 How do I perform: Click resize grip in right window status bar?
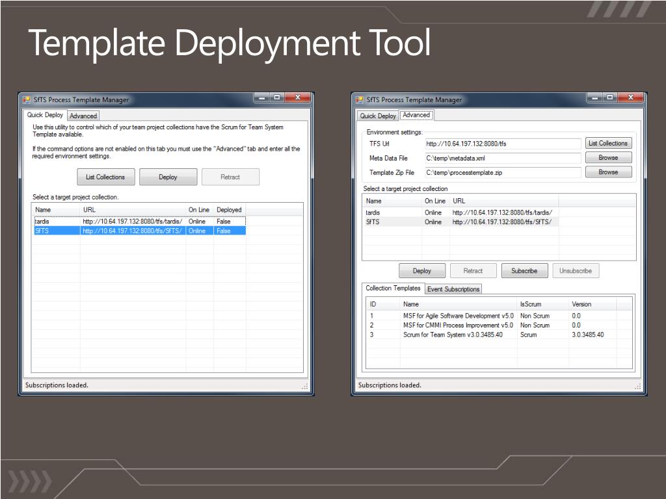(638, 386)
